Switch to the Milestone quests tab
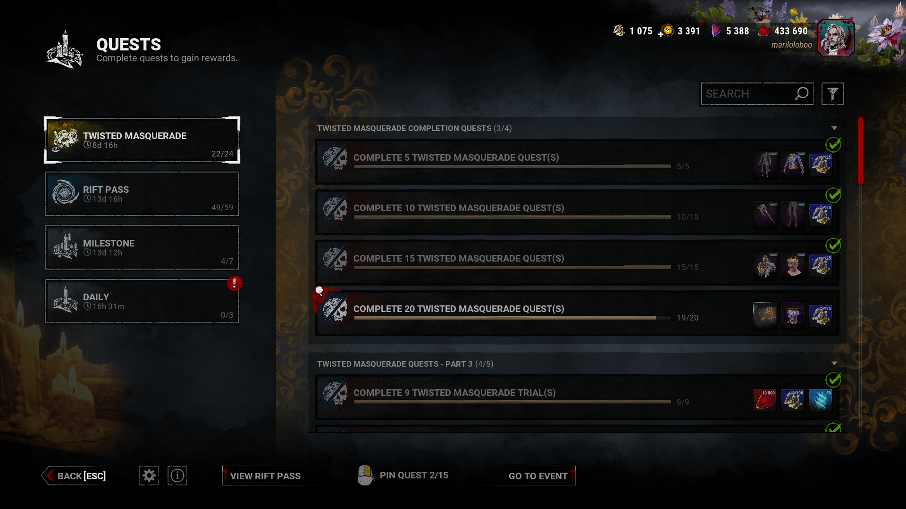Viewport: 906px width, 509px height. (x=142, y=247)
